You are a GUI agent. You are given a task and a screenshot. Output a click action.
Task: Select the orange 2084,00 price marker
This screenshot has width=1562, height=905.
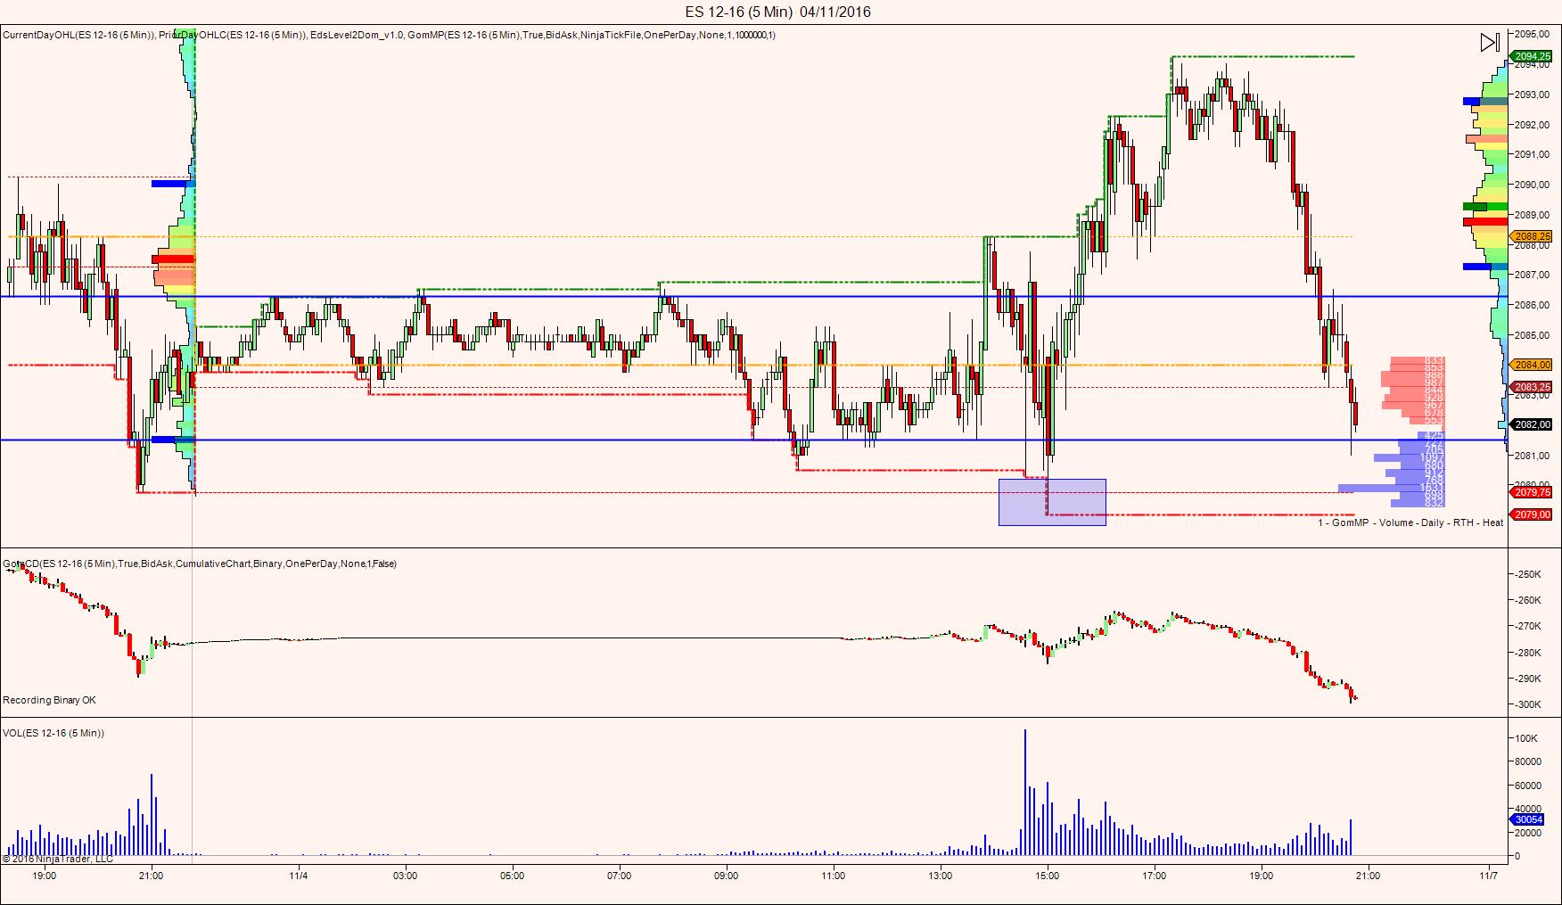point(1532,365)
